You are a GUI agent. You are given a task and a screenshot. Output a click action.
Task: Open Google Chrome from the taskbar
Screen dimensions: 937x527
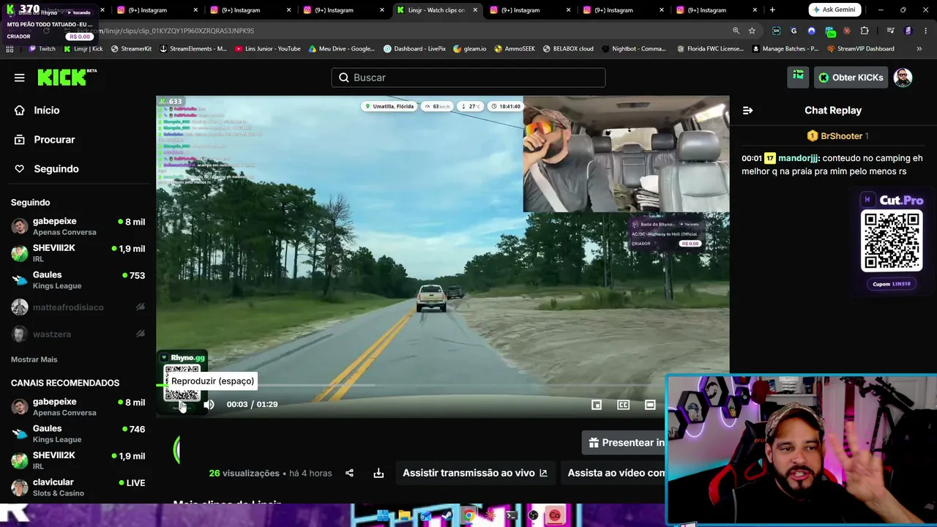click(x=468, y=516)
